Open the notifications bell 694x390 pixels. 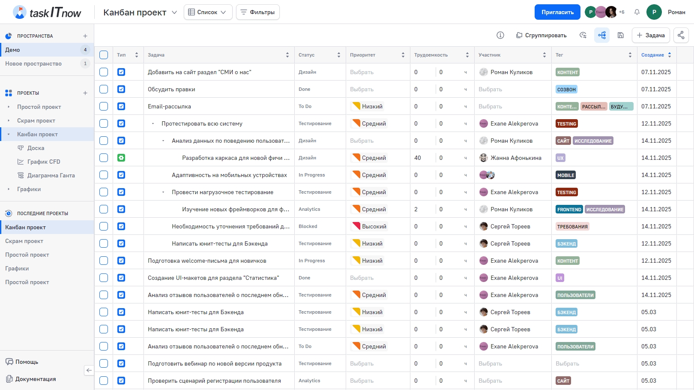coord(637,12)
